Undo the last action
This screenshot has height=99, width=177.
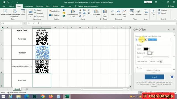[7, 2]
